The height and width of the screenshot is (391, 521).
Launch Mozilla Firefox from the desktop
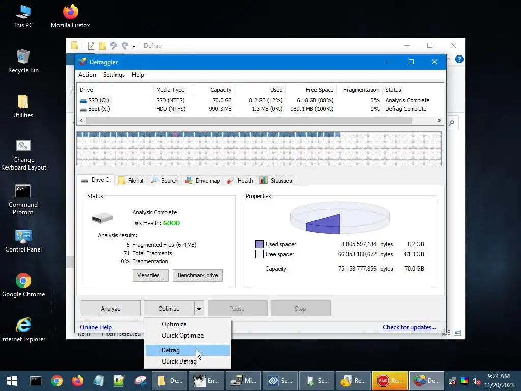pyautogui.click(x=70, y=16)
